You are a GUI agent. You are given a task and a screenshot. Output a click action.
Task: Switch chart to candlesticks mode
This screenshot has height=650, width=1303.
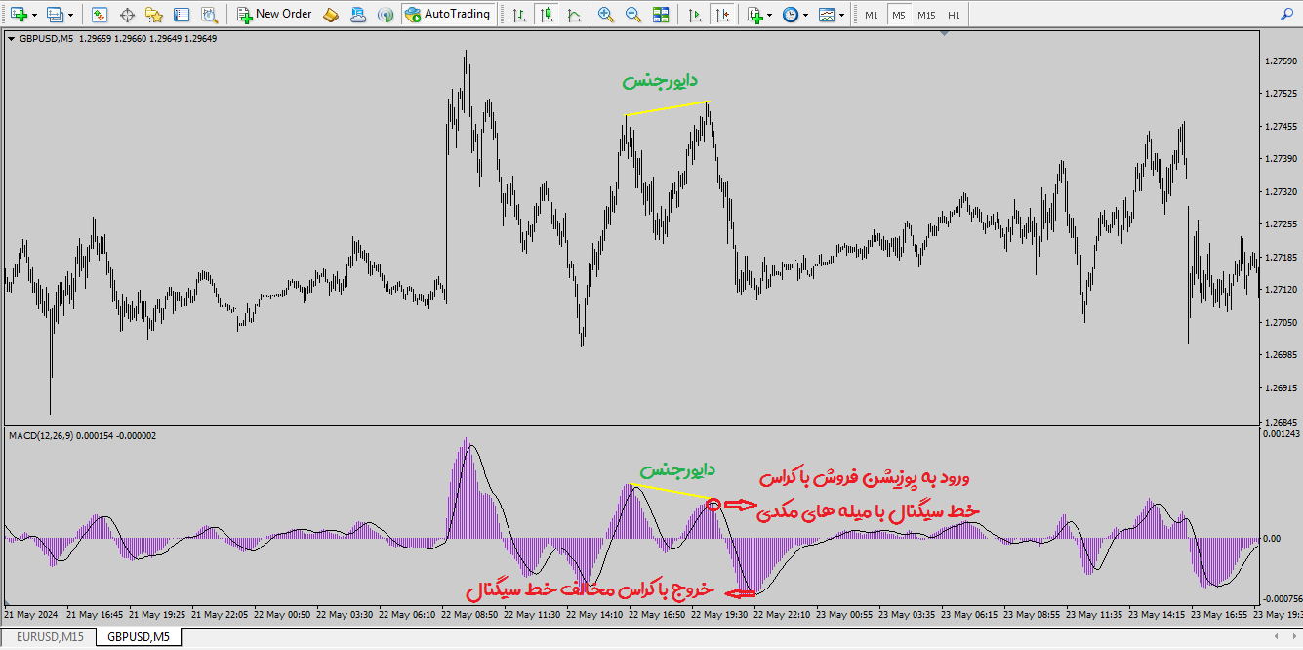[546, 15]
